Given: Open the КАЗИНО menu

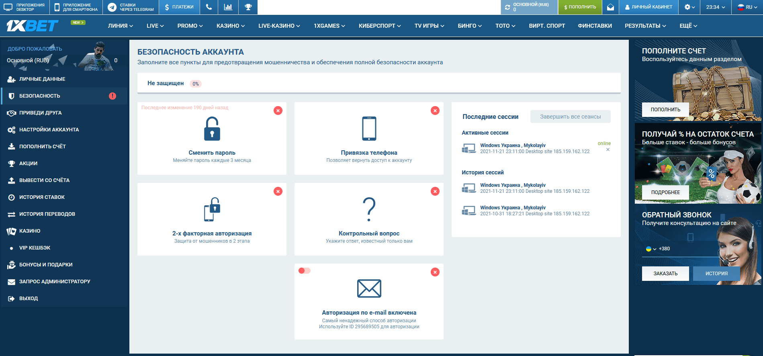Looking at the screenshot, I should tap(230, 26).
